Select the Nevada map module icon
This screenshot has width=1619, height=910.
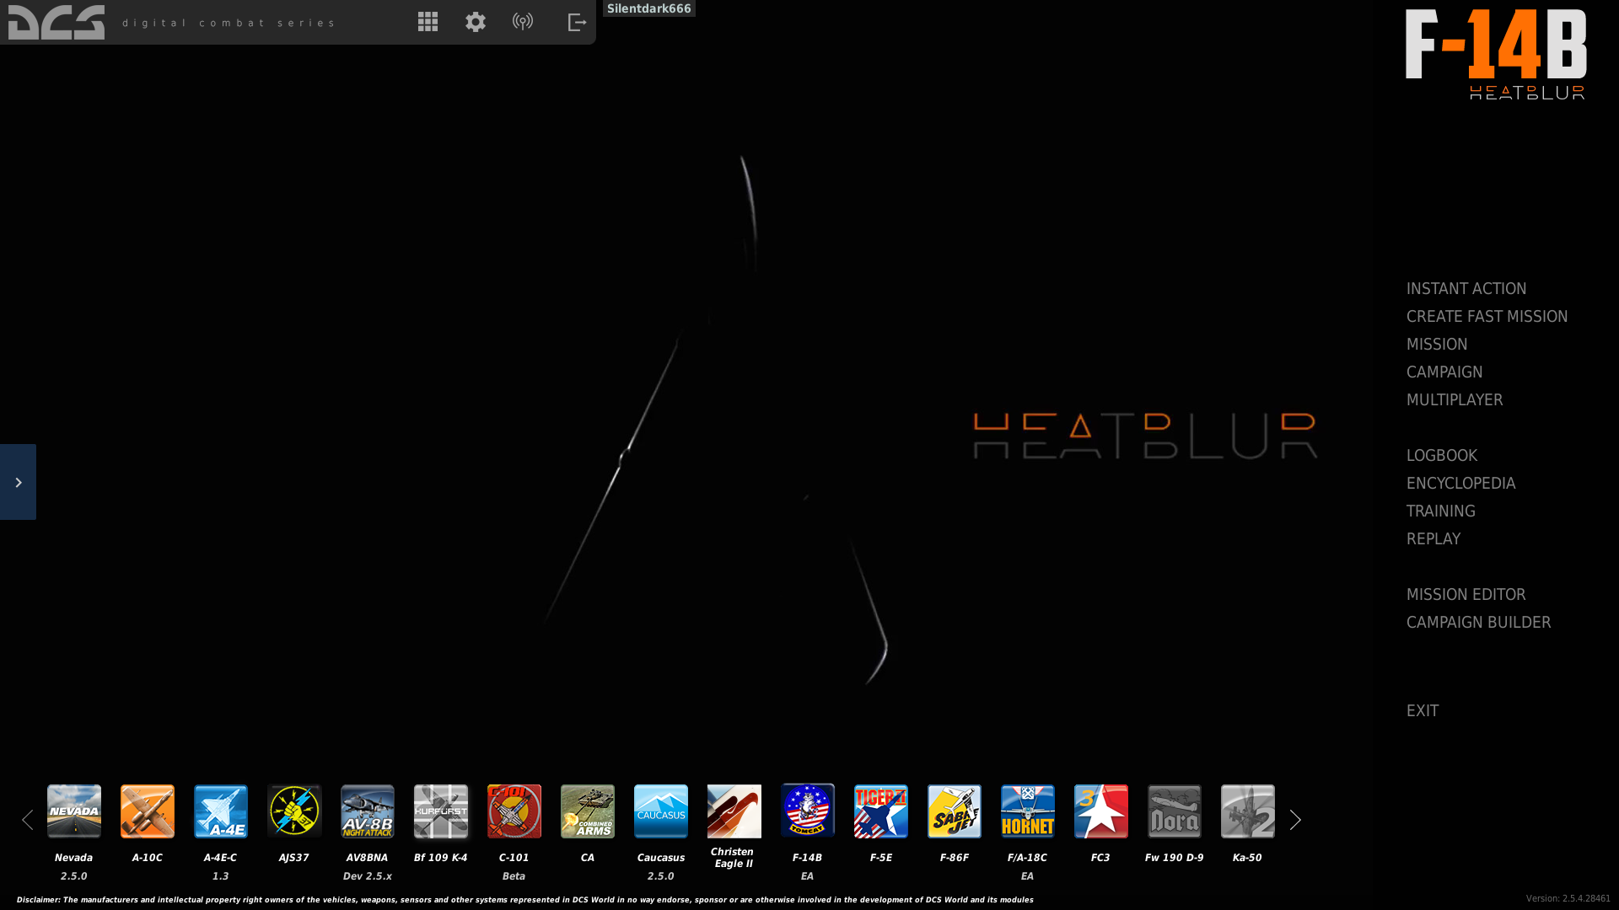point(74,811)
